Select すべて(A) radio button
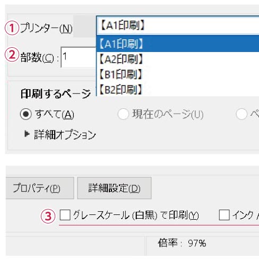 [26, 114]
